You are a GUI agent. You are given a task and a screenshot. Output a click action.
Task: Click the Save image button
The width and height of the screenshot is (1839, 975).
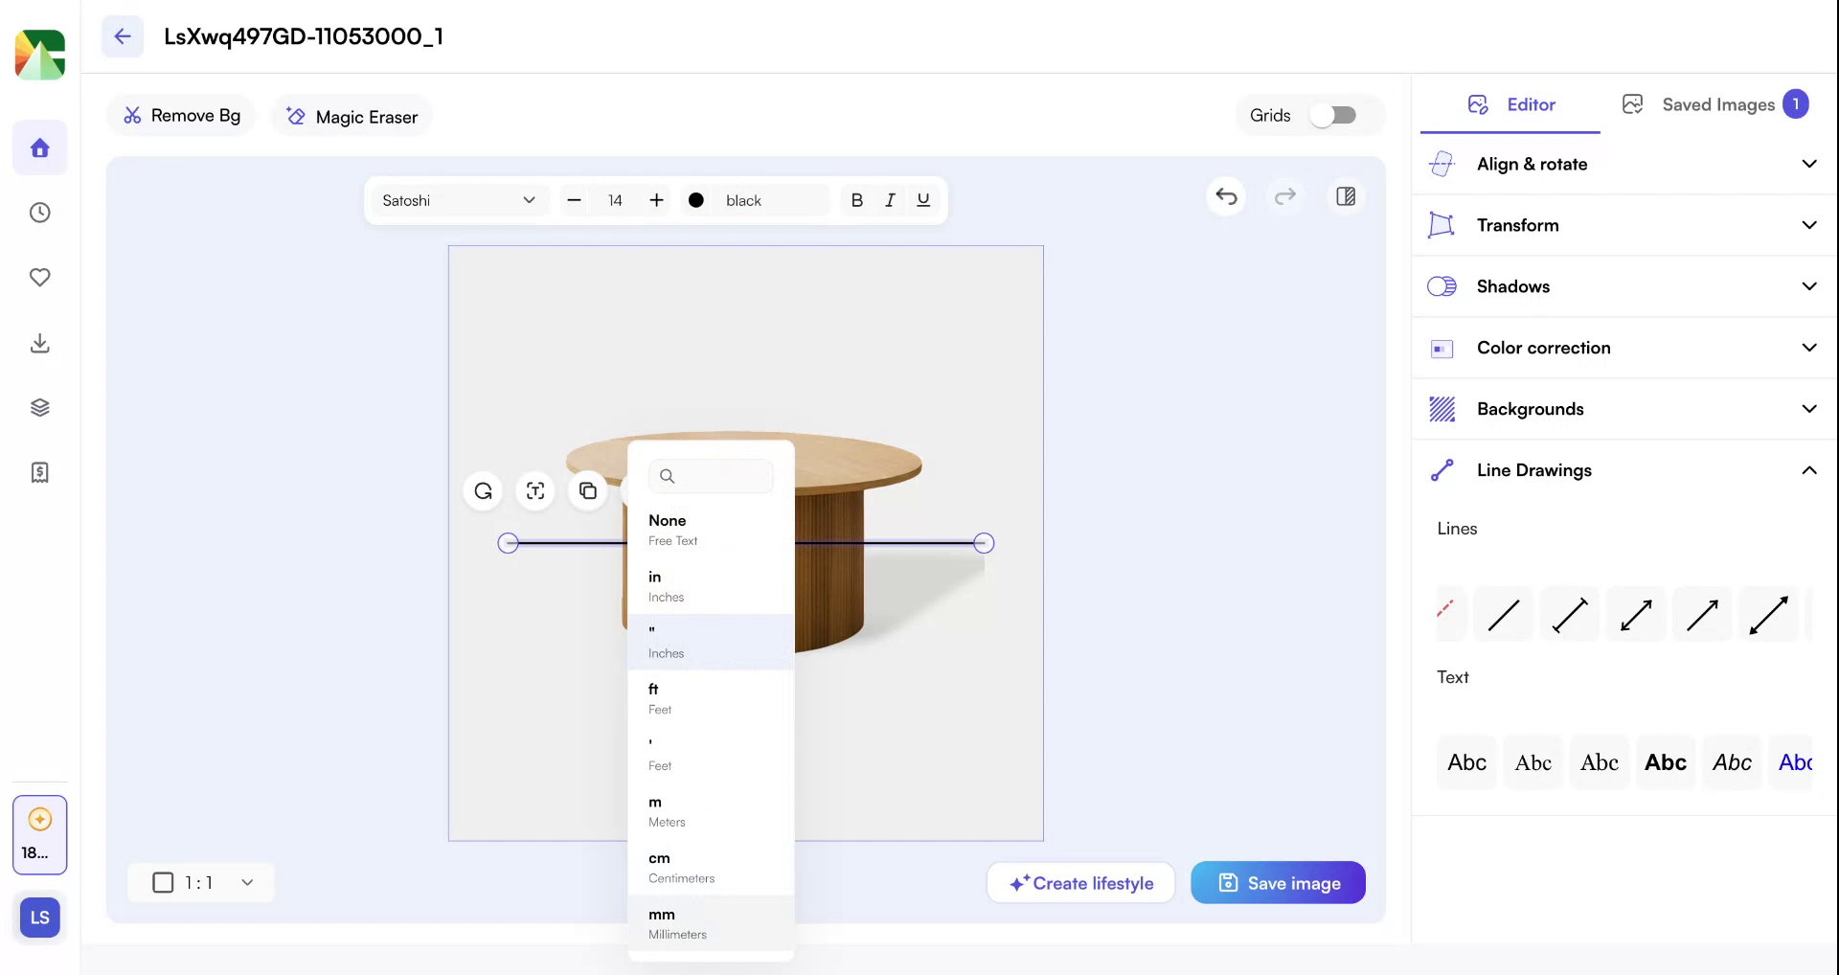1278,882
